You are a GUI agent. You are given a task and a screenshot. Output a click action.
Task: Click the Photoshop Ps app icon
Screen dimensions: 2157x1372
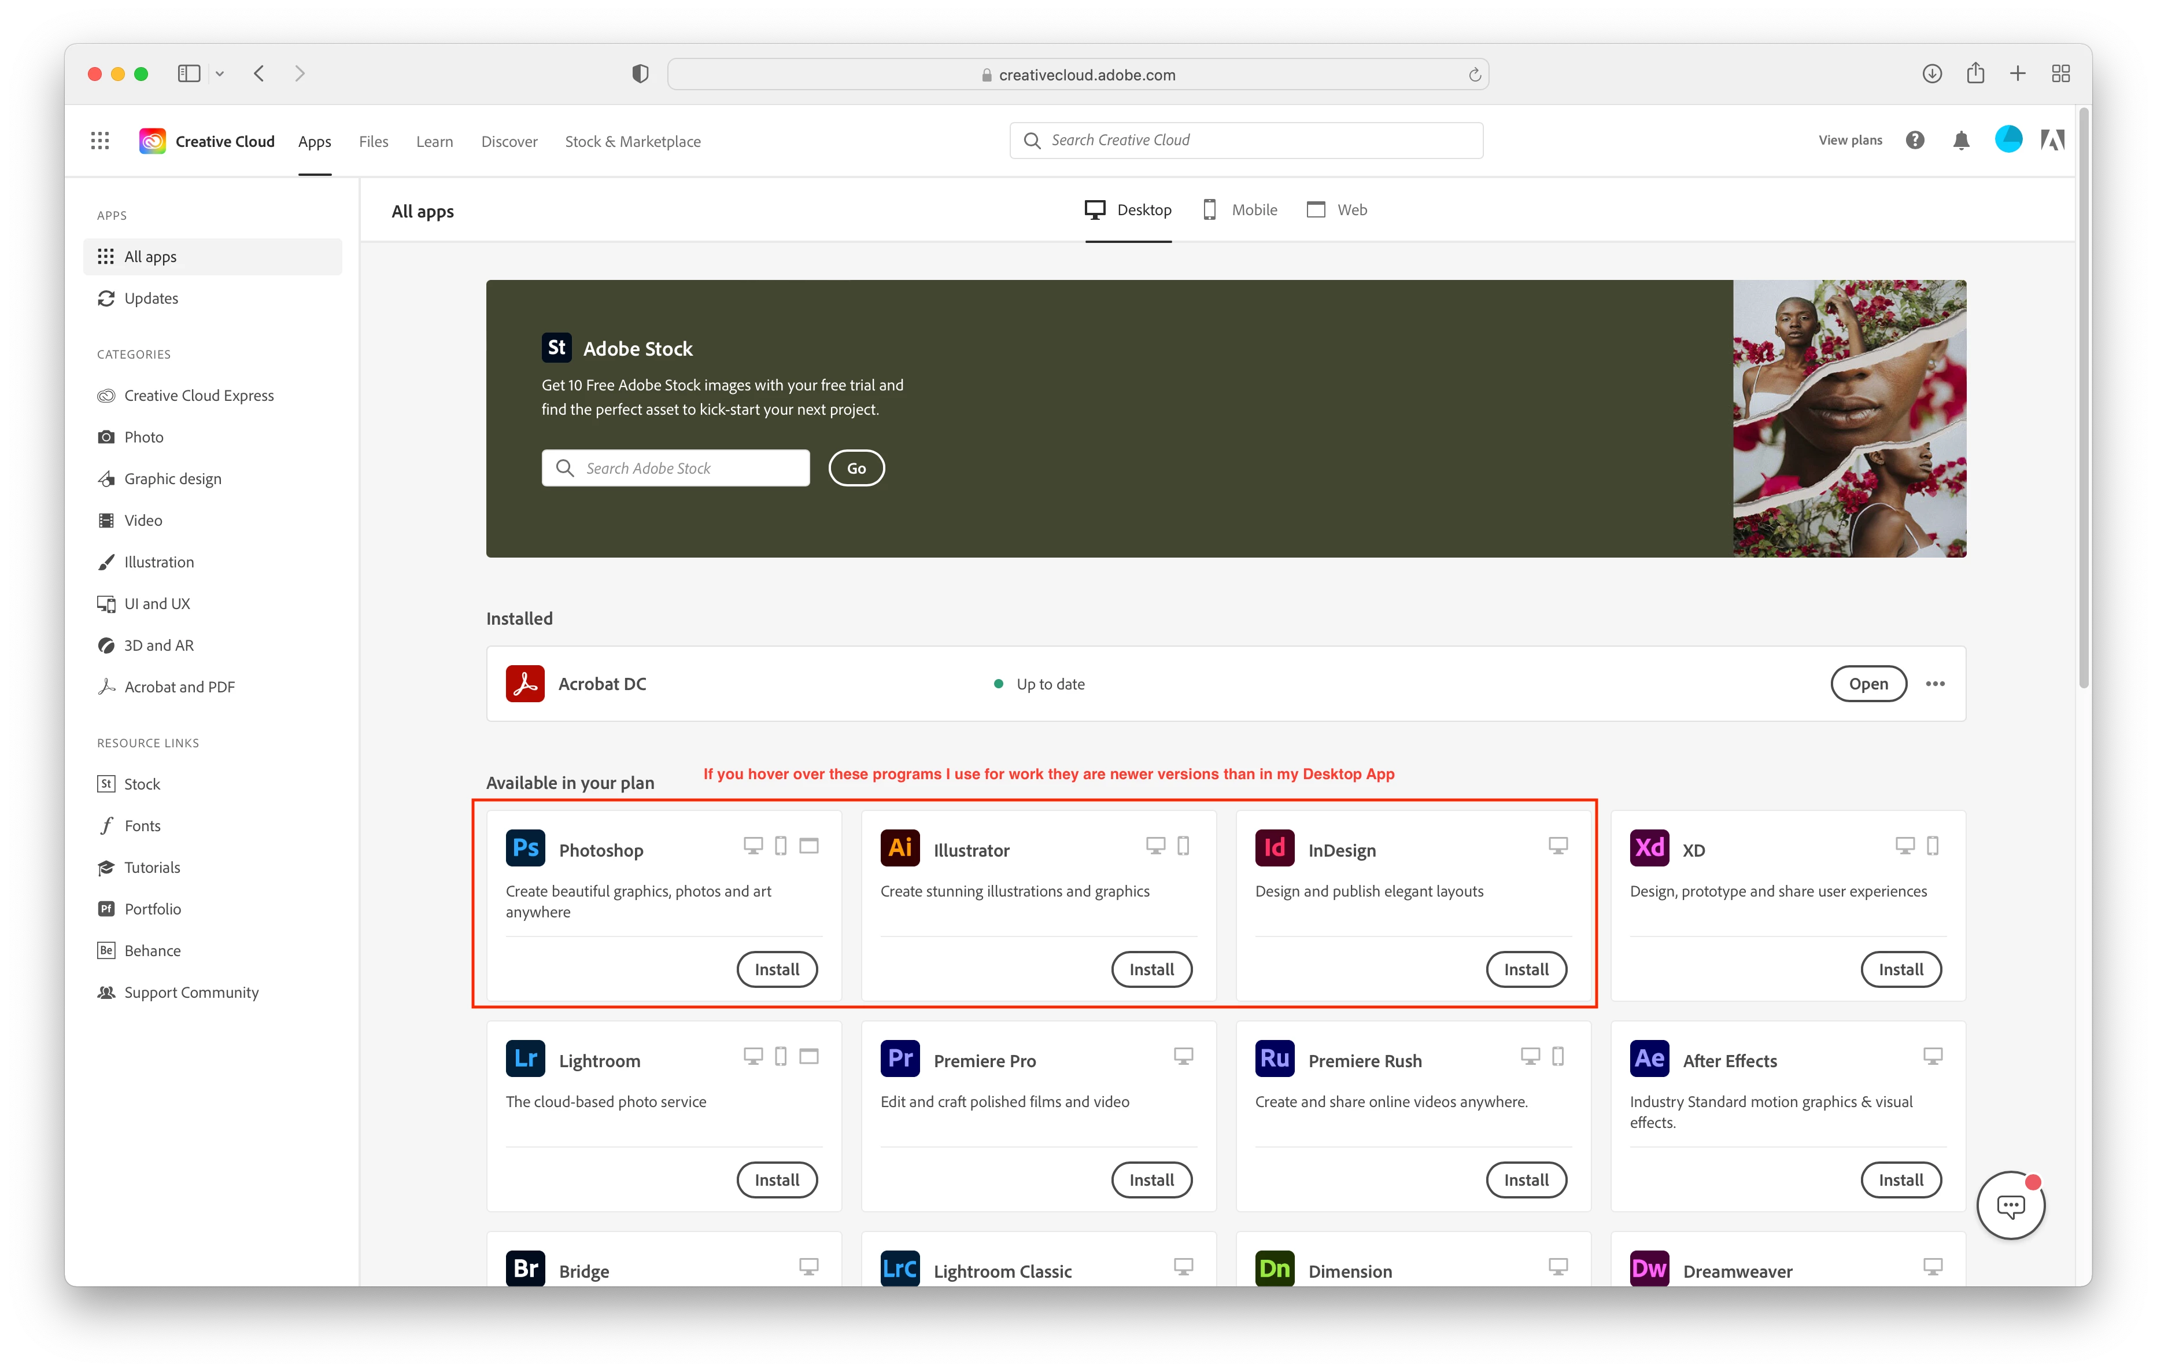[x=525, y=849]
